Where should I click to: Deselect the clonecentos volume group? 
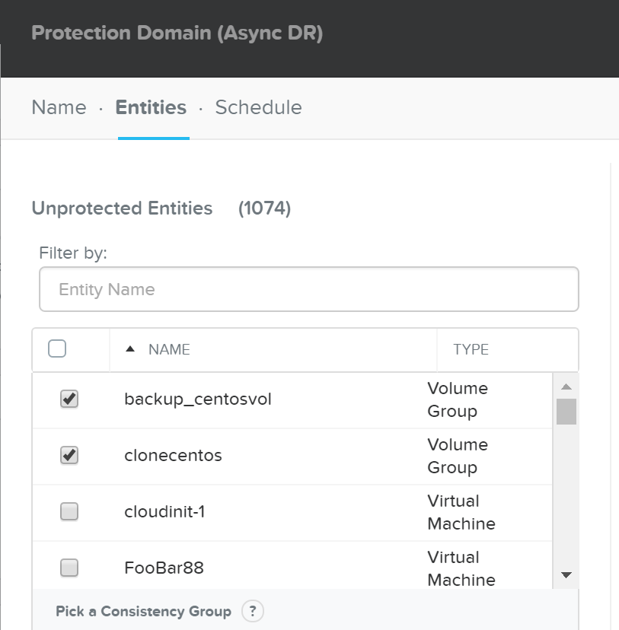[x=69, y=454]
